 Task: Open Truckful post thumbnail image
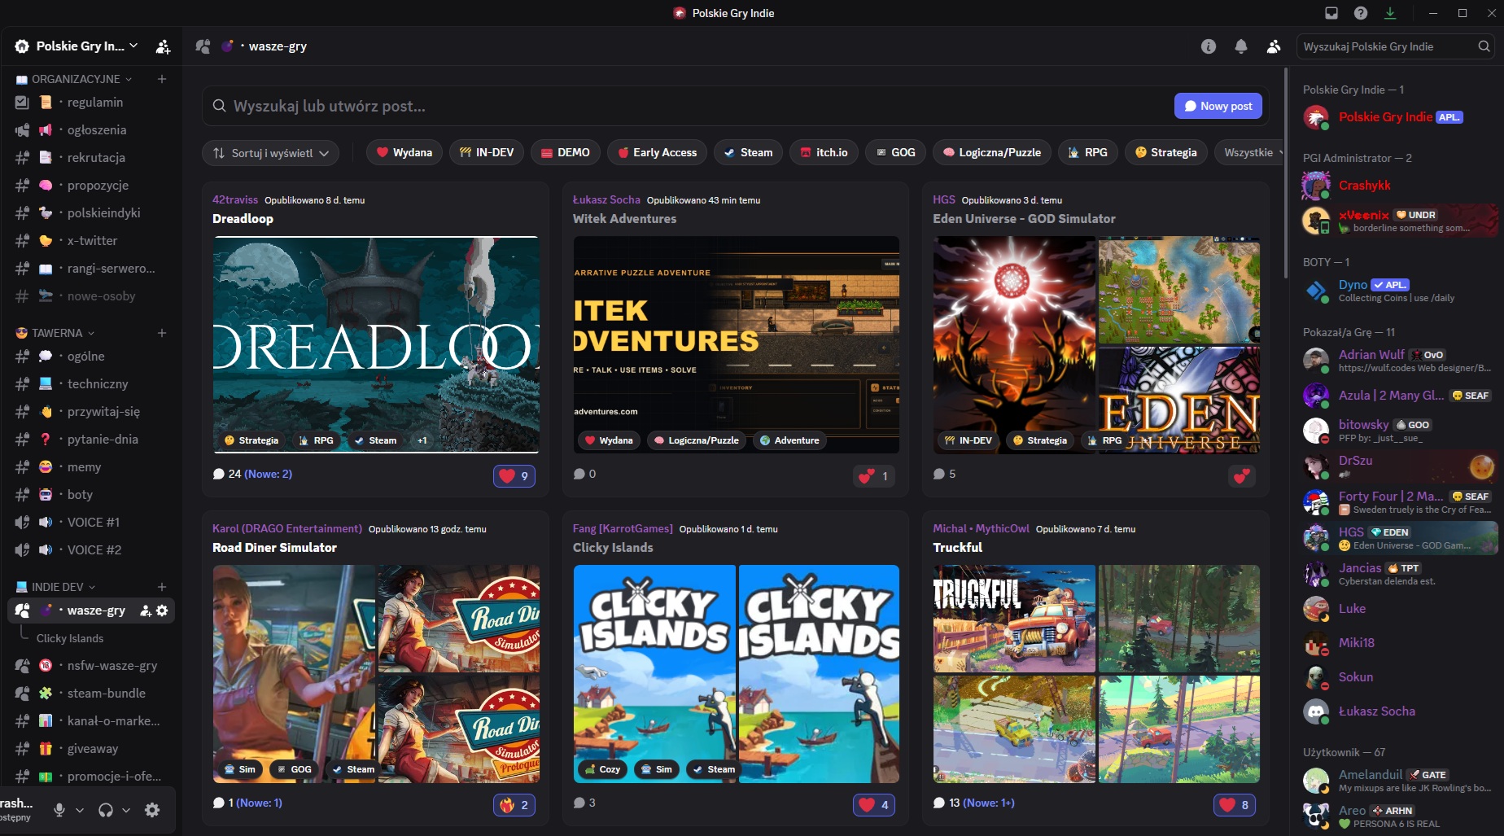(x=1096, y=674)
